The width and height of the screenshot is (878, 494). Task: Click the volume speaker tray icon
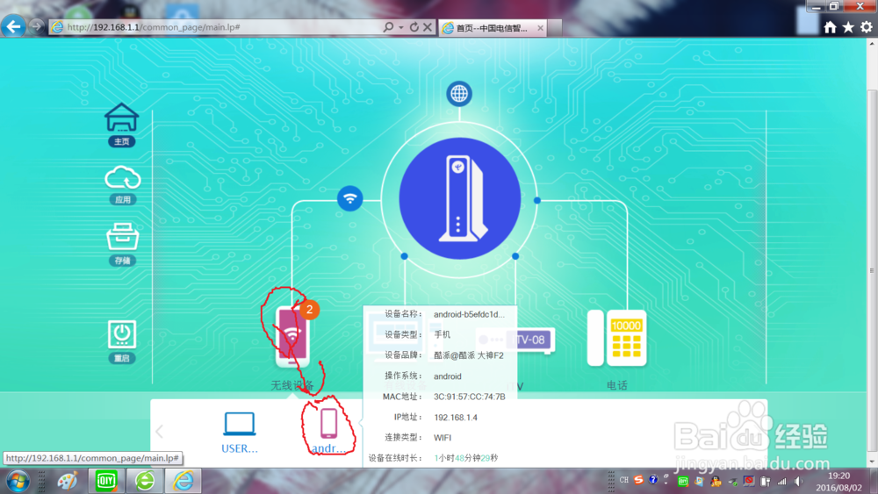point(798,481)
